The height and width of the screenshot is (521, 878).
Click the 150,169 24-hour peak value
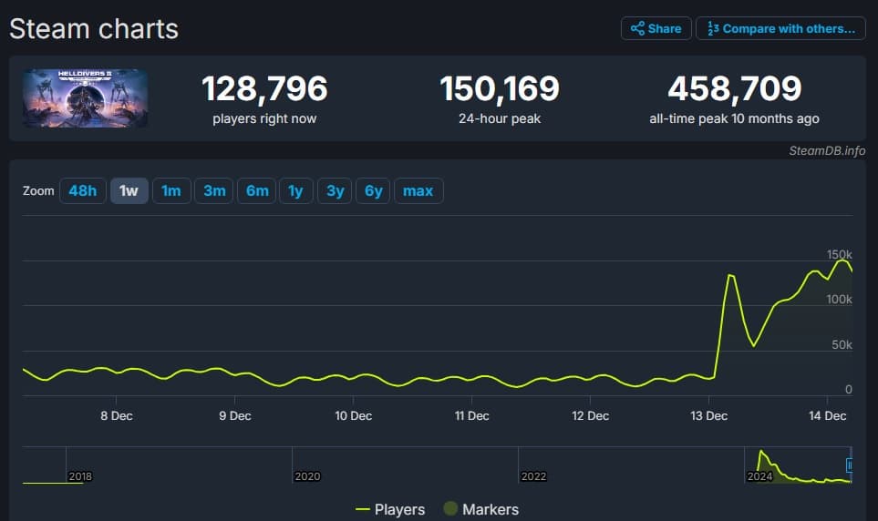pyautogui.click(x=500, y=88)
